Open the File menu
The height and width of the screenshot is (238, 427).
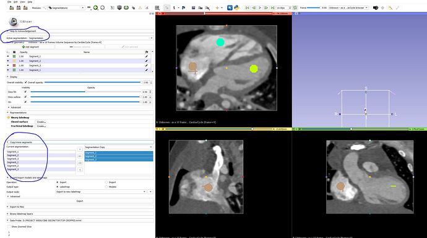pos(9,2)
